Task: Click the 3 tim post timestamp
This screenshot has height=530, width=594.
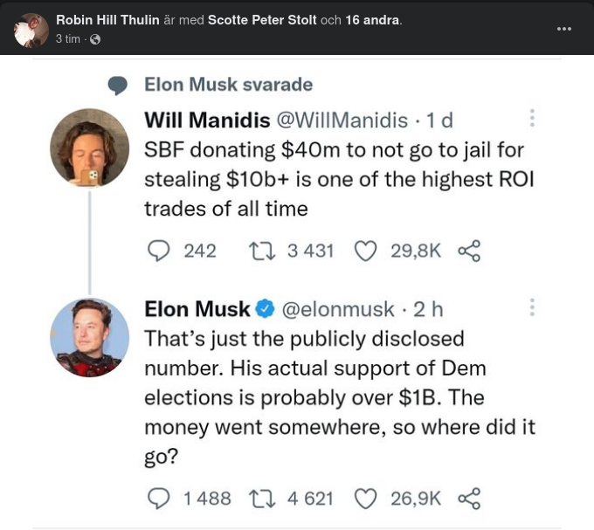Action: point(68,39)
